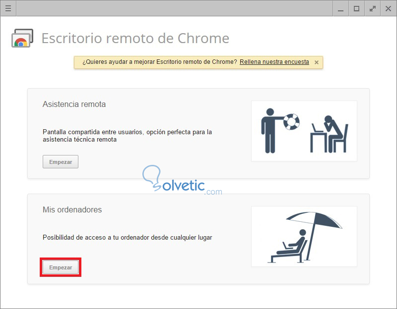The width and height of the screenshot is (397, 309).
Task: Open the 'Rellena nuestra encuesta' link
Action: 274,62
